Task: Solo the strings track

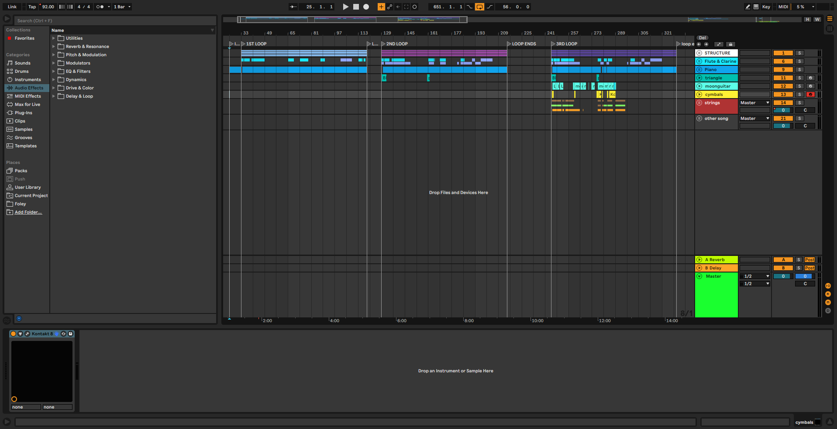Action: [799, 103]
